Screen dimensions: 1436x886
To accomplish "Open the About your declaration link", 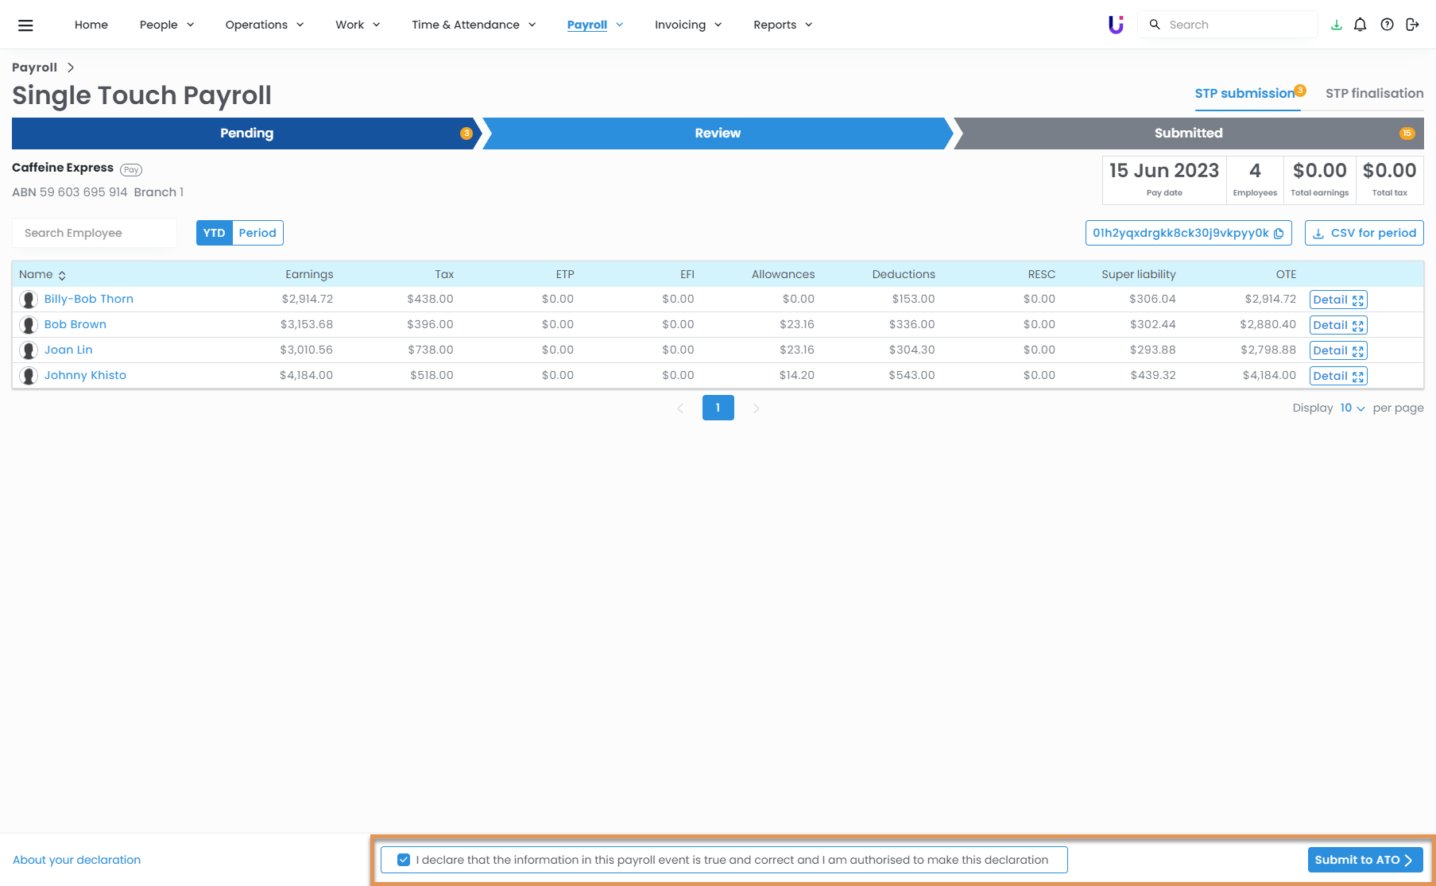I will 76,860.
